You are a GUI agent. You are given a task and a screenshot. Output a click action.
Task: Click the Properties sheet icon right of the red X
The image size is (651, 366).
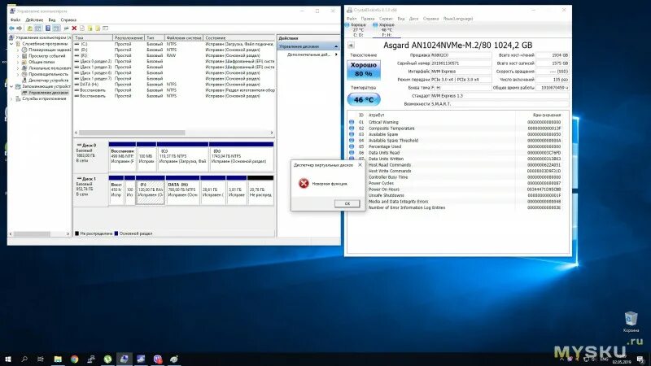coord(82,28)
